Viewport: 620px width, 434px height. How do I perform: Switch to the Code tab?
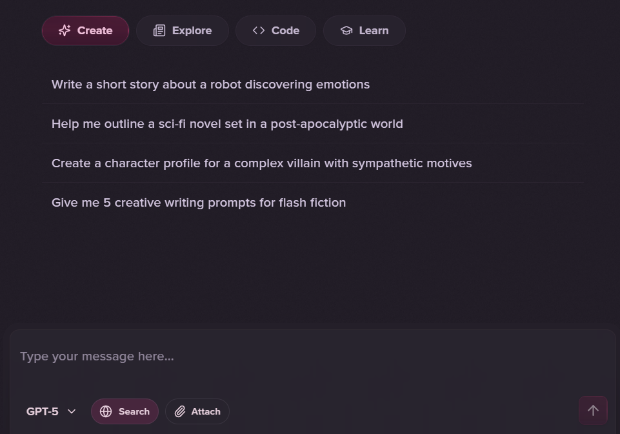(275, 30)
